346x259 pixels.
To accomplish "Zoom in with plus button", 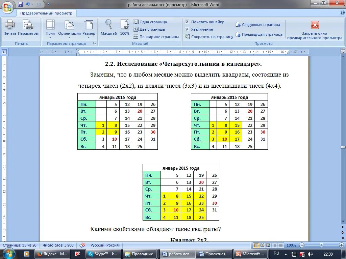I will [341, 245].
